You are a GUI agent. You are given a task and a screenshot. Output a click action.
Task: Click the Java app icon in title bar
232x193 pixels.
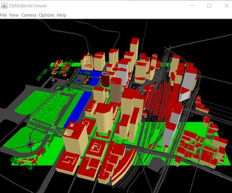click(x=4, y=6)
